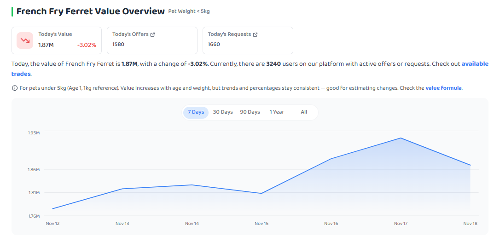Open external link icon beside Today's Offers
This screenshot has height=242, width=494.
pos(153,35)
